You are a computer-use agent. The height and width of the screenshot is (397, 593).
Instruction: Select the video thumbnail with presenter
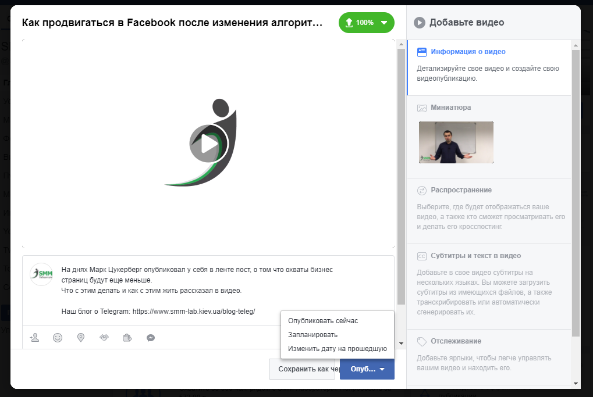tap(456, 142)
